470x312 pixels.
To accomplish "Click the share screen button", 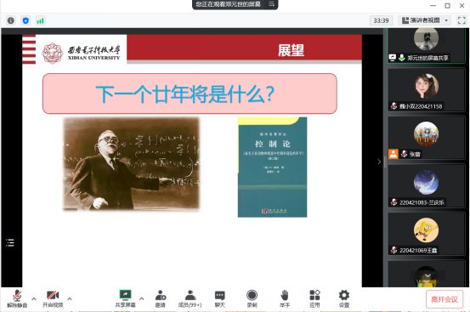I will click(125, 298).
